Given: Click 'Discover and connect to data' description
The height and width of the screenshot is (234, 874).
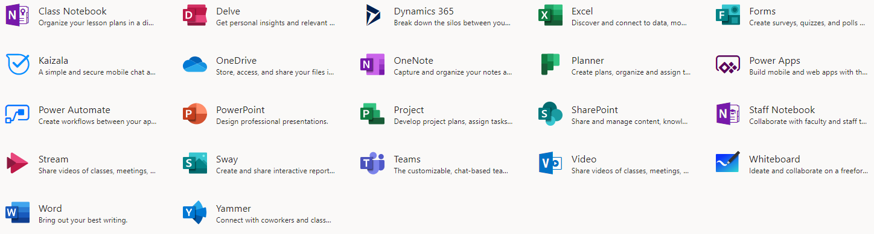Looking at the screenshot, I should click(630, 23).
